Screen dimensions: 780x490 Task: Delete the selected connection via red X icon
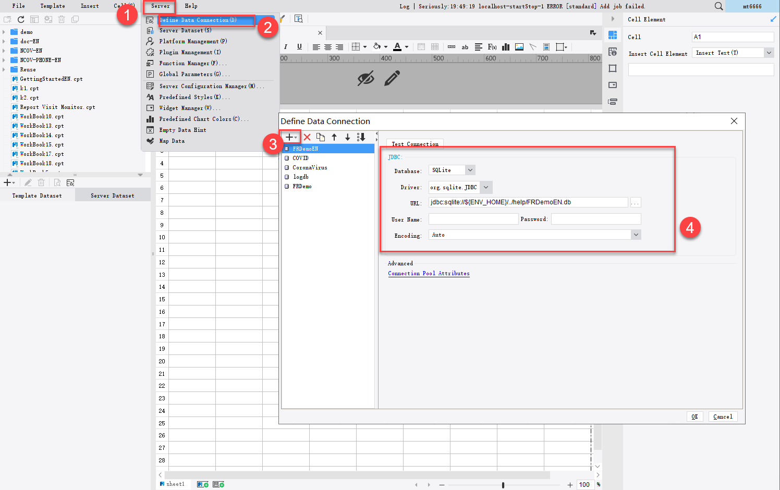coord(308,137)
